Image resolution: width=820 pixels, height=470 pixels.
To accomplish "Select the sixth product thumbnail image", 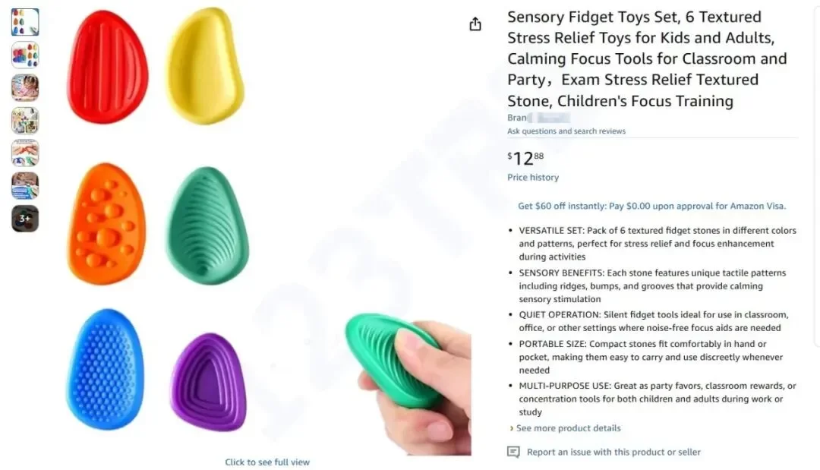I will pos(25,185).
